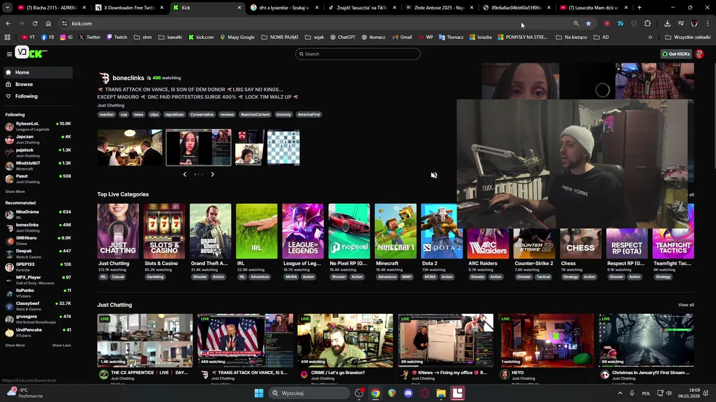The width and height of the screenshot is (716, 402).
Task: Open GMHikaru in Recommended list
Action: point(37,241)
